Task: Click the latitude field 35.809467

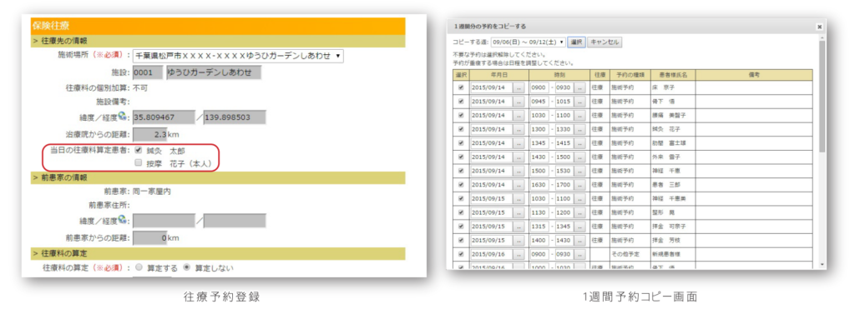Action: 164,117
